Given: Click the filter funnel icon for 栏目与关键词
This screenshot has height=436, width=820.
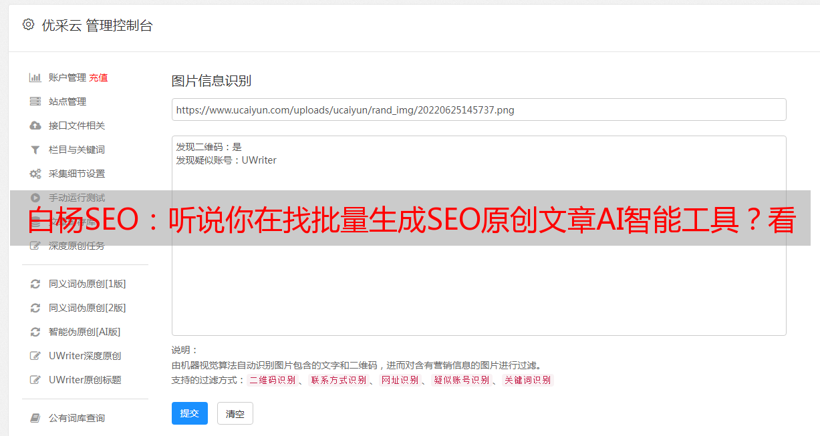Looking at the screenshot, I should coord(35,150).
